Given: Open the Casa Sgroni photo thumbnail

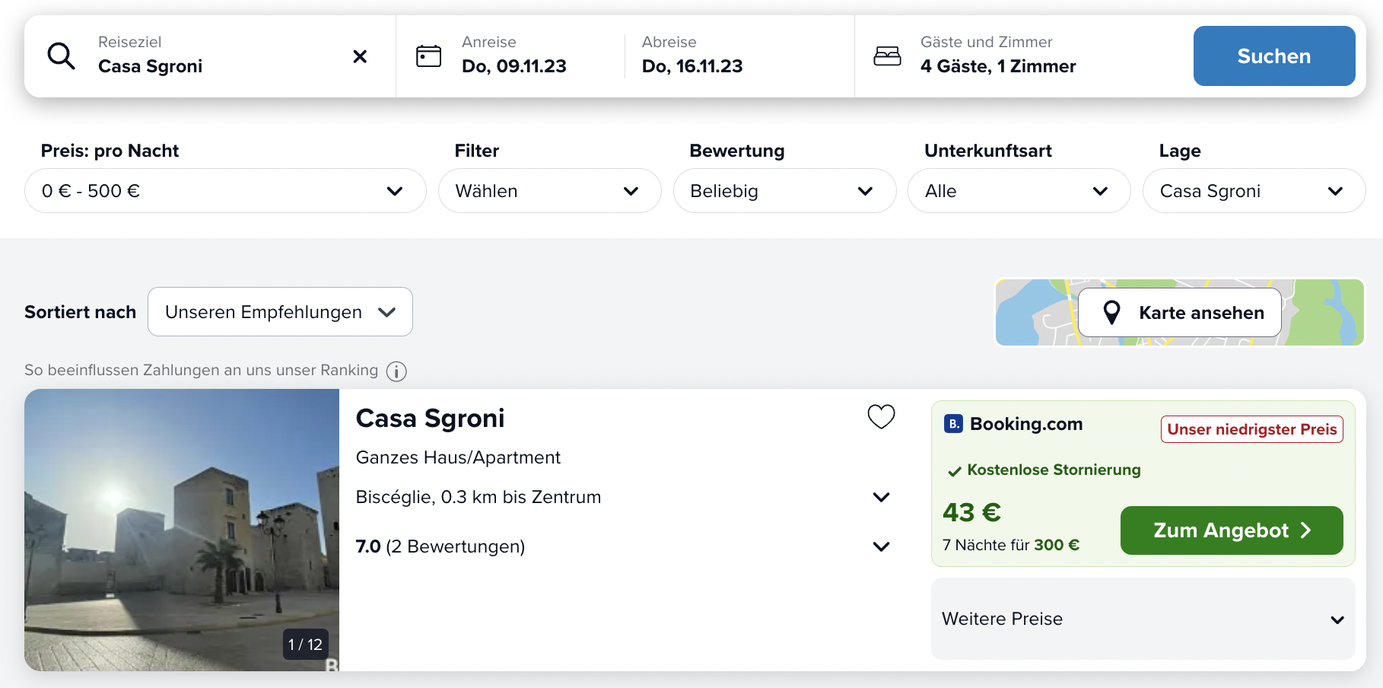Looking at the screenshot, I should tap(182, 530).
